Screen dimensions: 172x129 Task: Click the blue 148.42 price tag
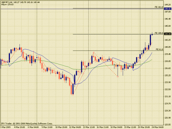pyautogui.click(x=168, y=9)
